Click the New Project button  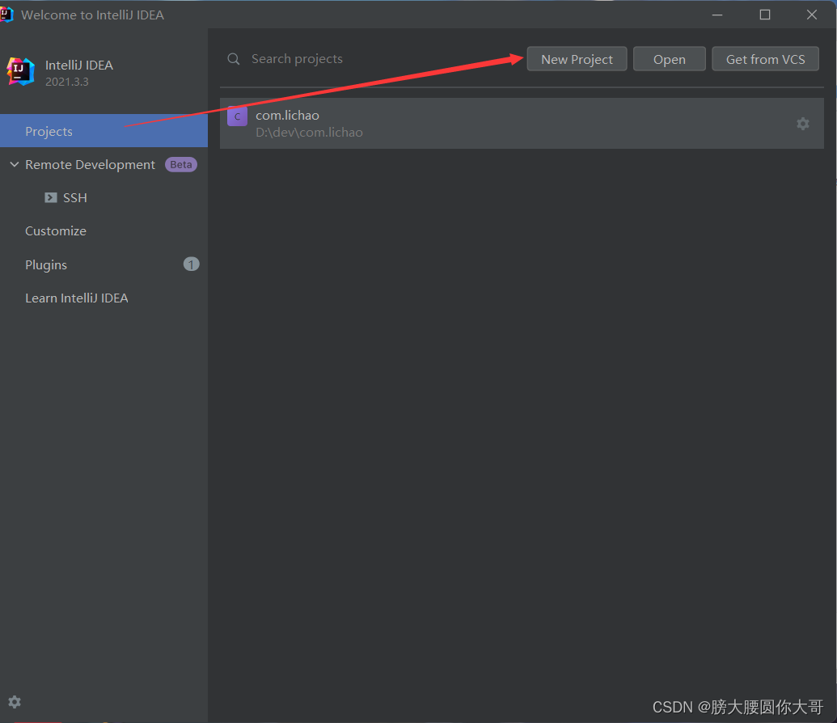click(x=577, y=59)
